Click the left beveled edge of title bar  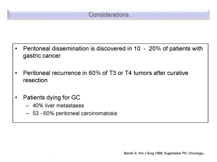[x=9, y=14]
